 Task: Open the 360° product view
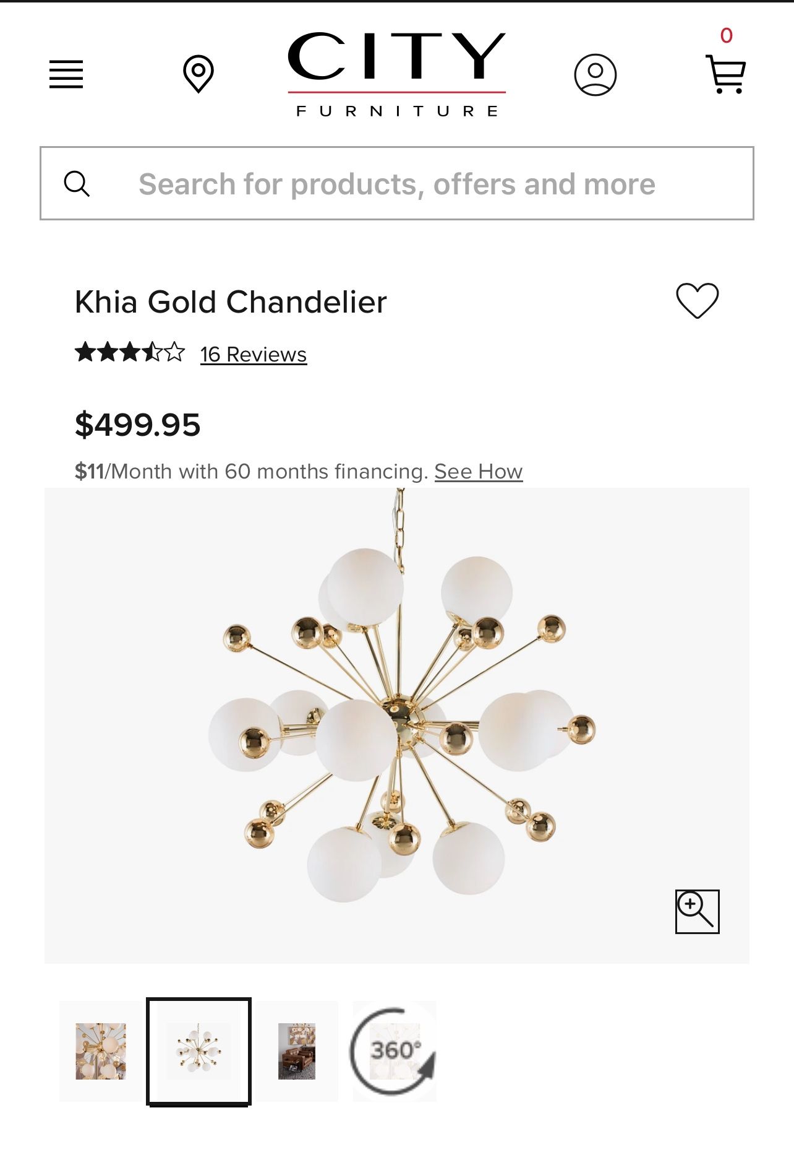[394, 1050]
